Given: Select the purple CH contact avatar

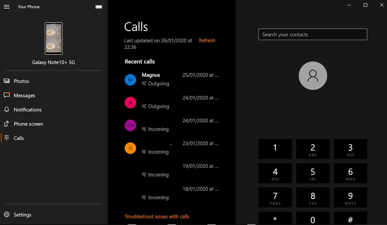Looking at the screenshot, I should pos(130,125).
